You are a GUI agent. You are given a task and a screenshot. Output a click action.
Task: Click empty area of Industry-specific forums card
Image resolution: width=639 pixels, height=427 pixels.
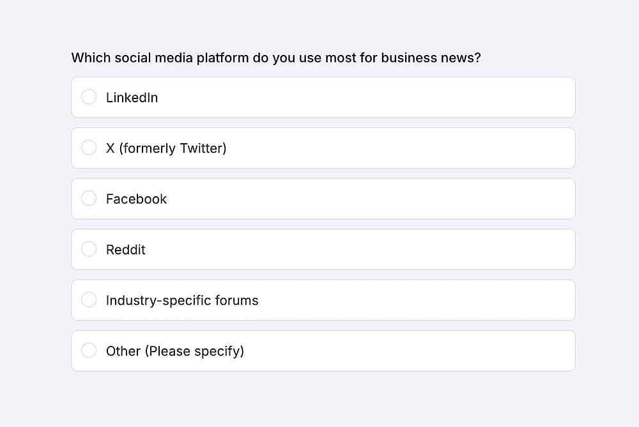point(408,300)
